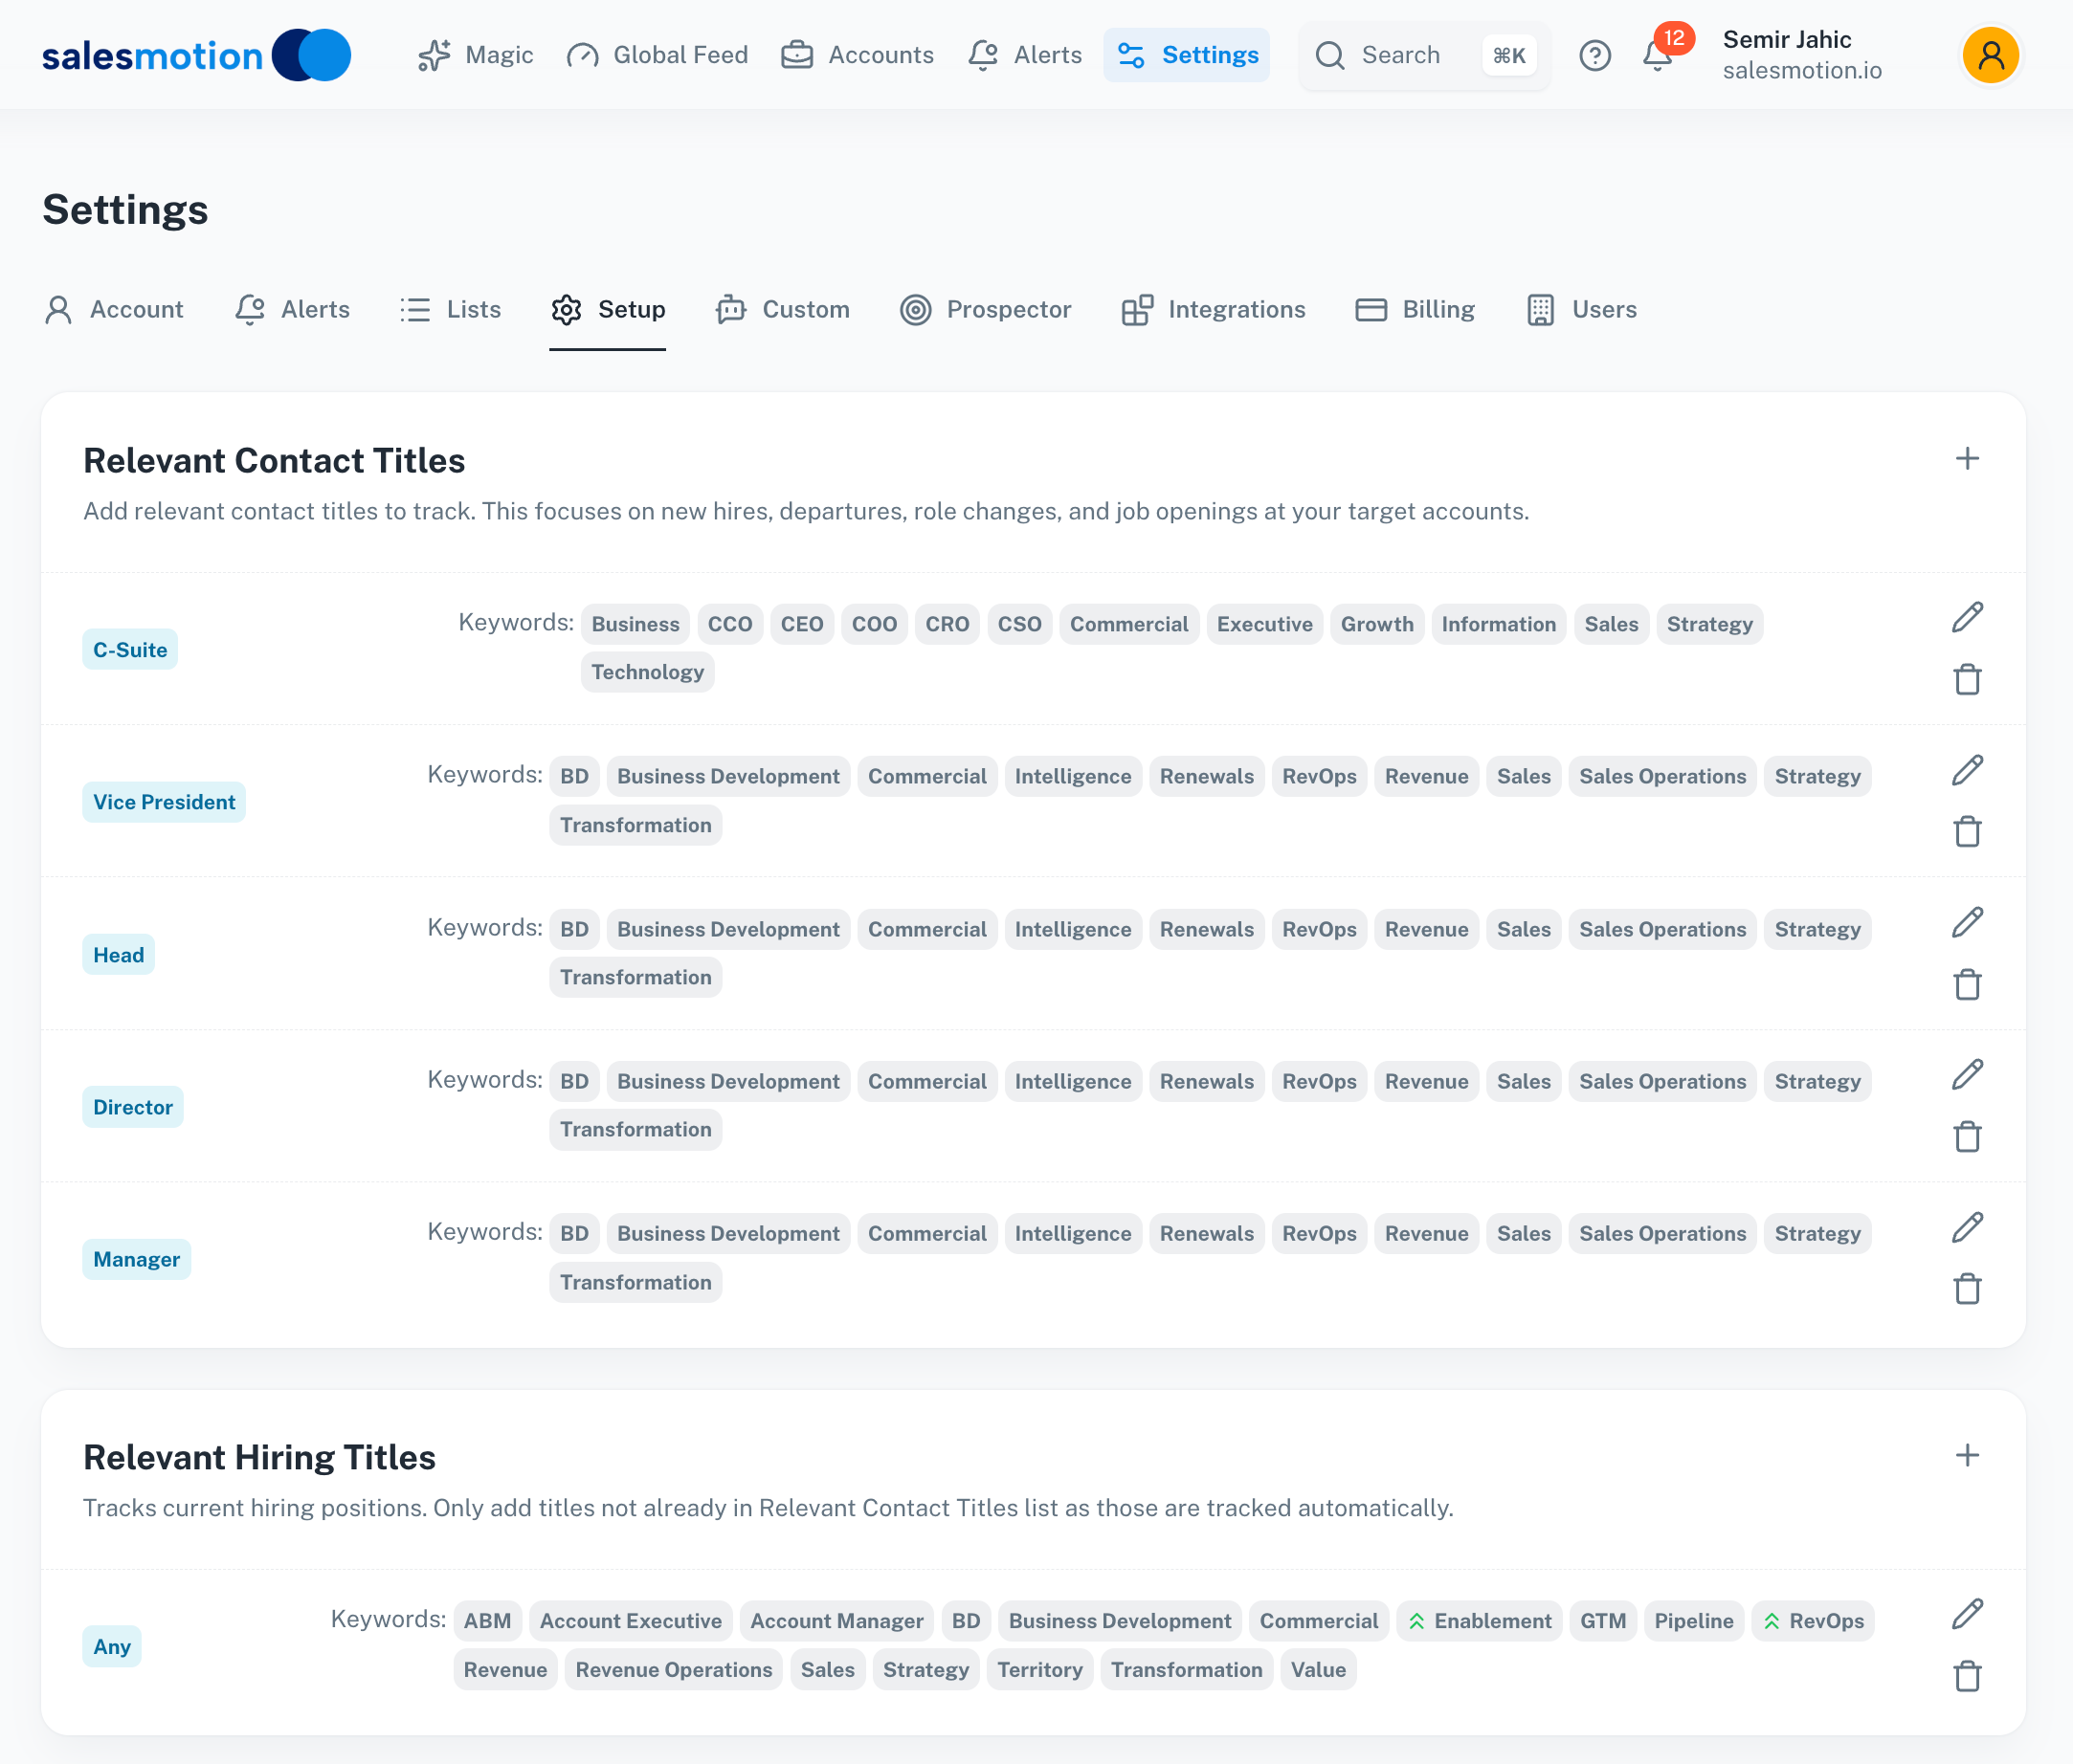Navigate to Accounts in top bar
This screenshot has width=2073, height=1764.
click(858, 56)
